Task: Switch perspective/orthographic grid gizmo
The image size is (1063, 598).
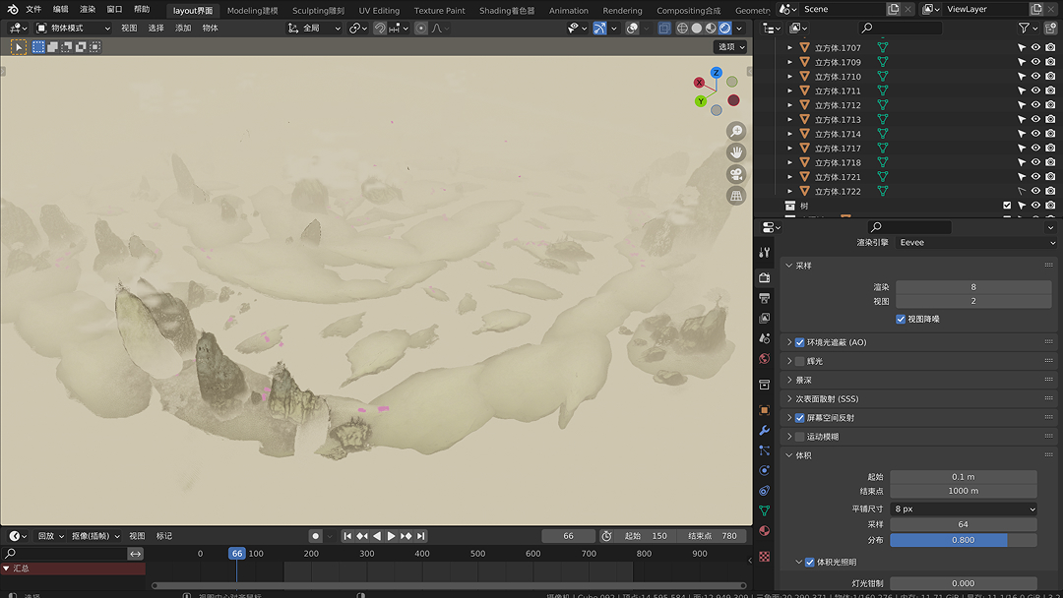Action: click(x=736, y=196)
